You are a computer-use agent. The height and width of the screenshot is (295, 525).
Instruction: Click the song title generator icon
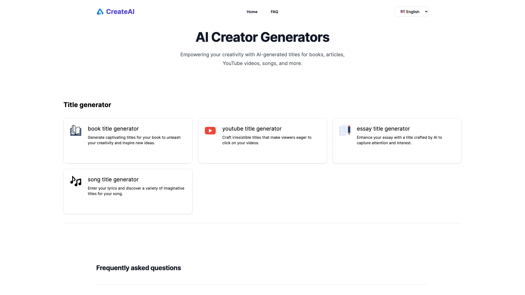pos(76,181)
